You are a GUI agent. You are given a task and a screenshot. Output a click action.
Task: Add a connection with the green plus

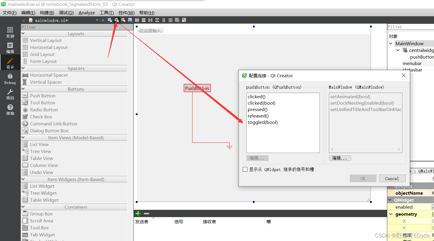coord(138,214)
